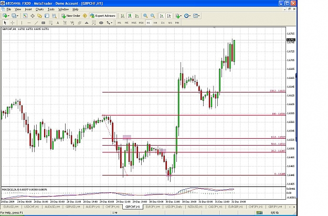Screen dimensions: 328x216
Task: Switch to the USDJPY,Daily chart tab
Action: click(x=174, y=207)
